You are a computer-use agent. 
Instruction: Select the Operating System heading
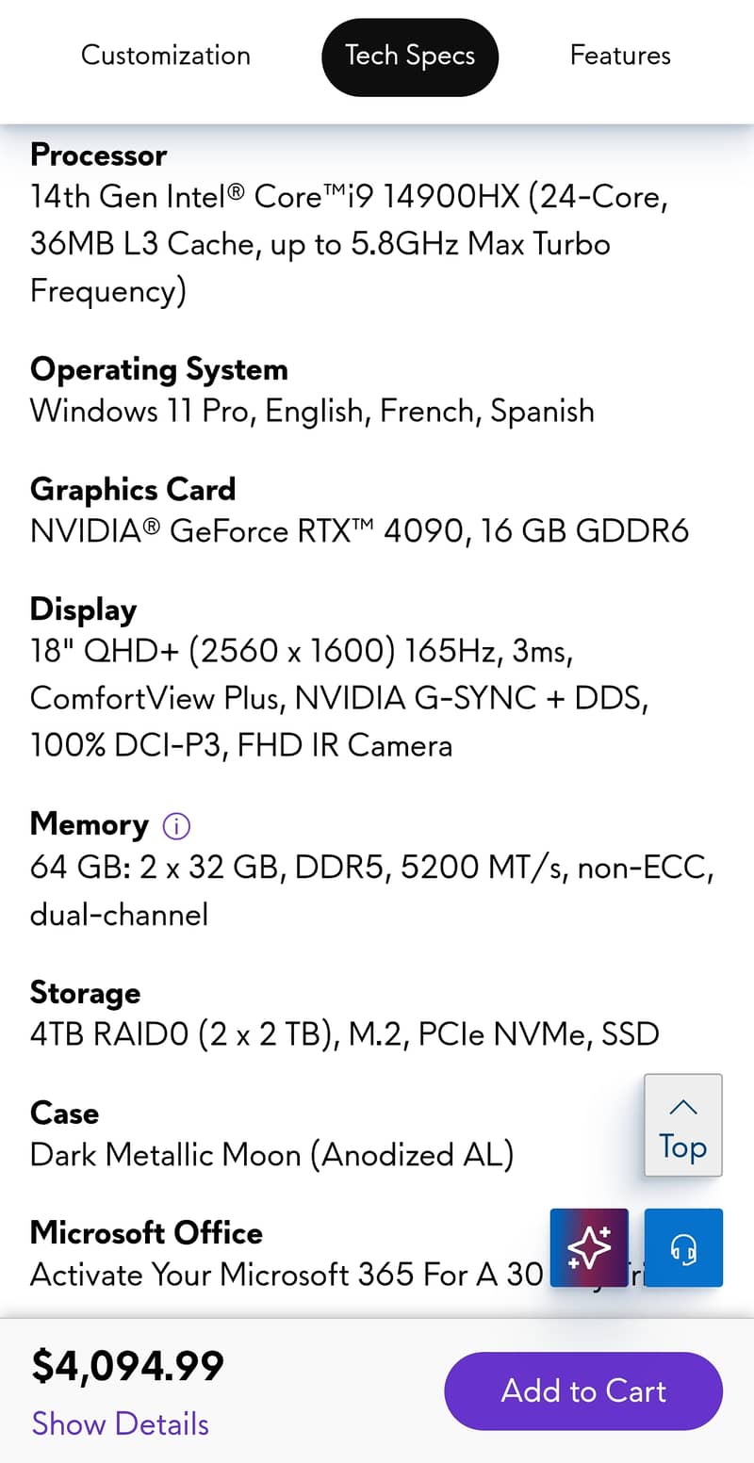point(158,369)
